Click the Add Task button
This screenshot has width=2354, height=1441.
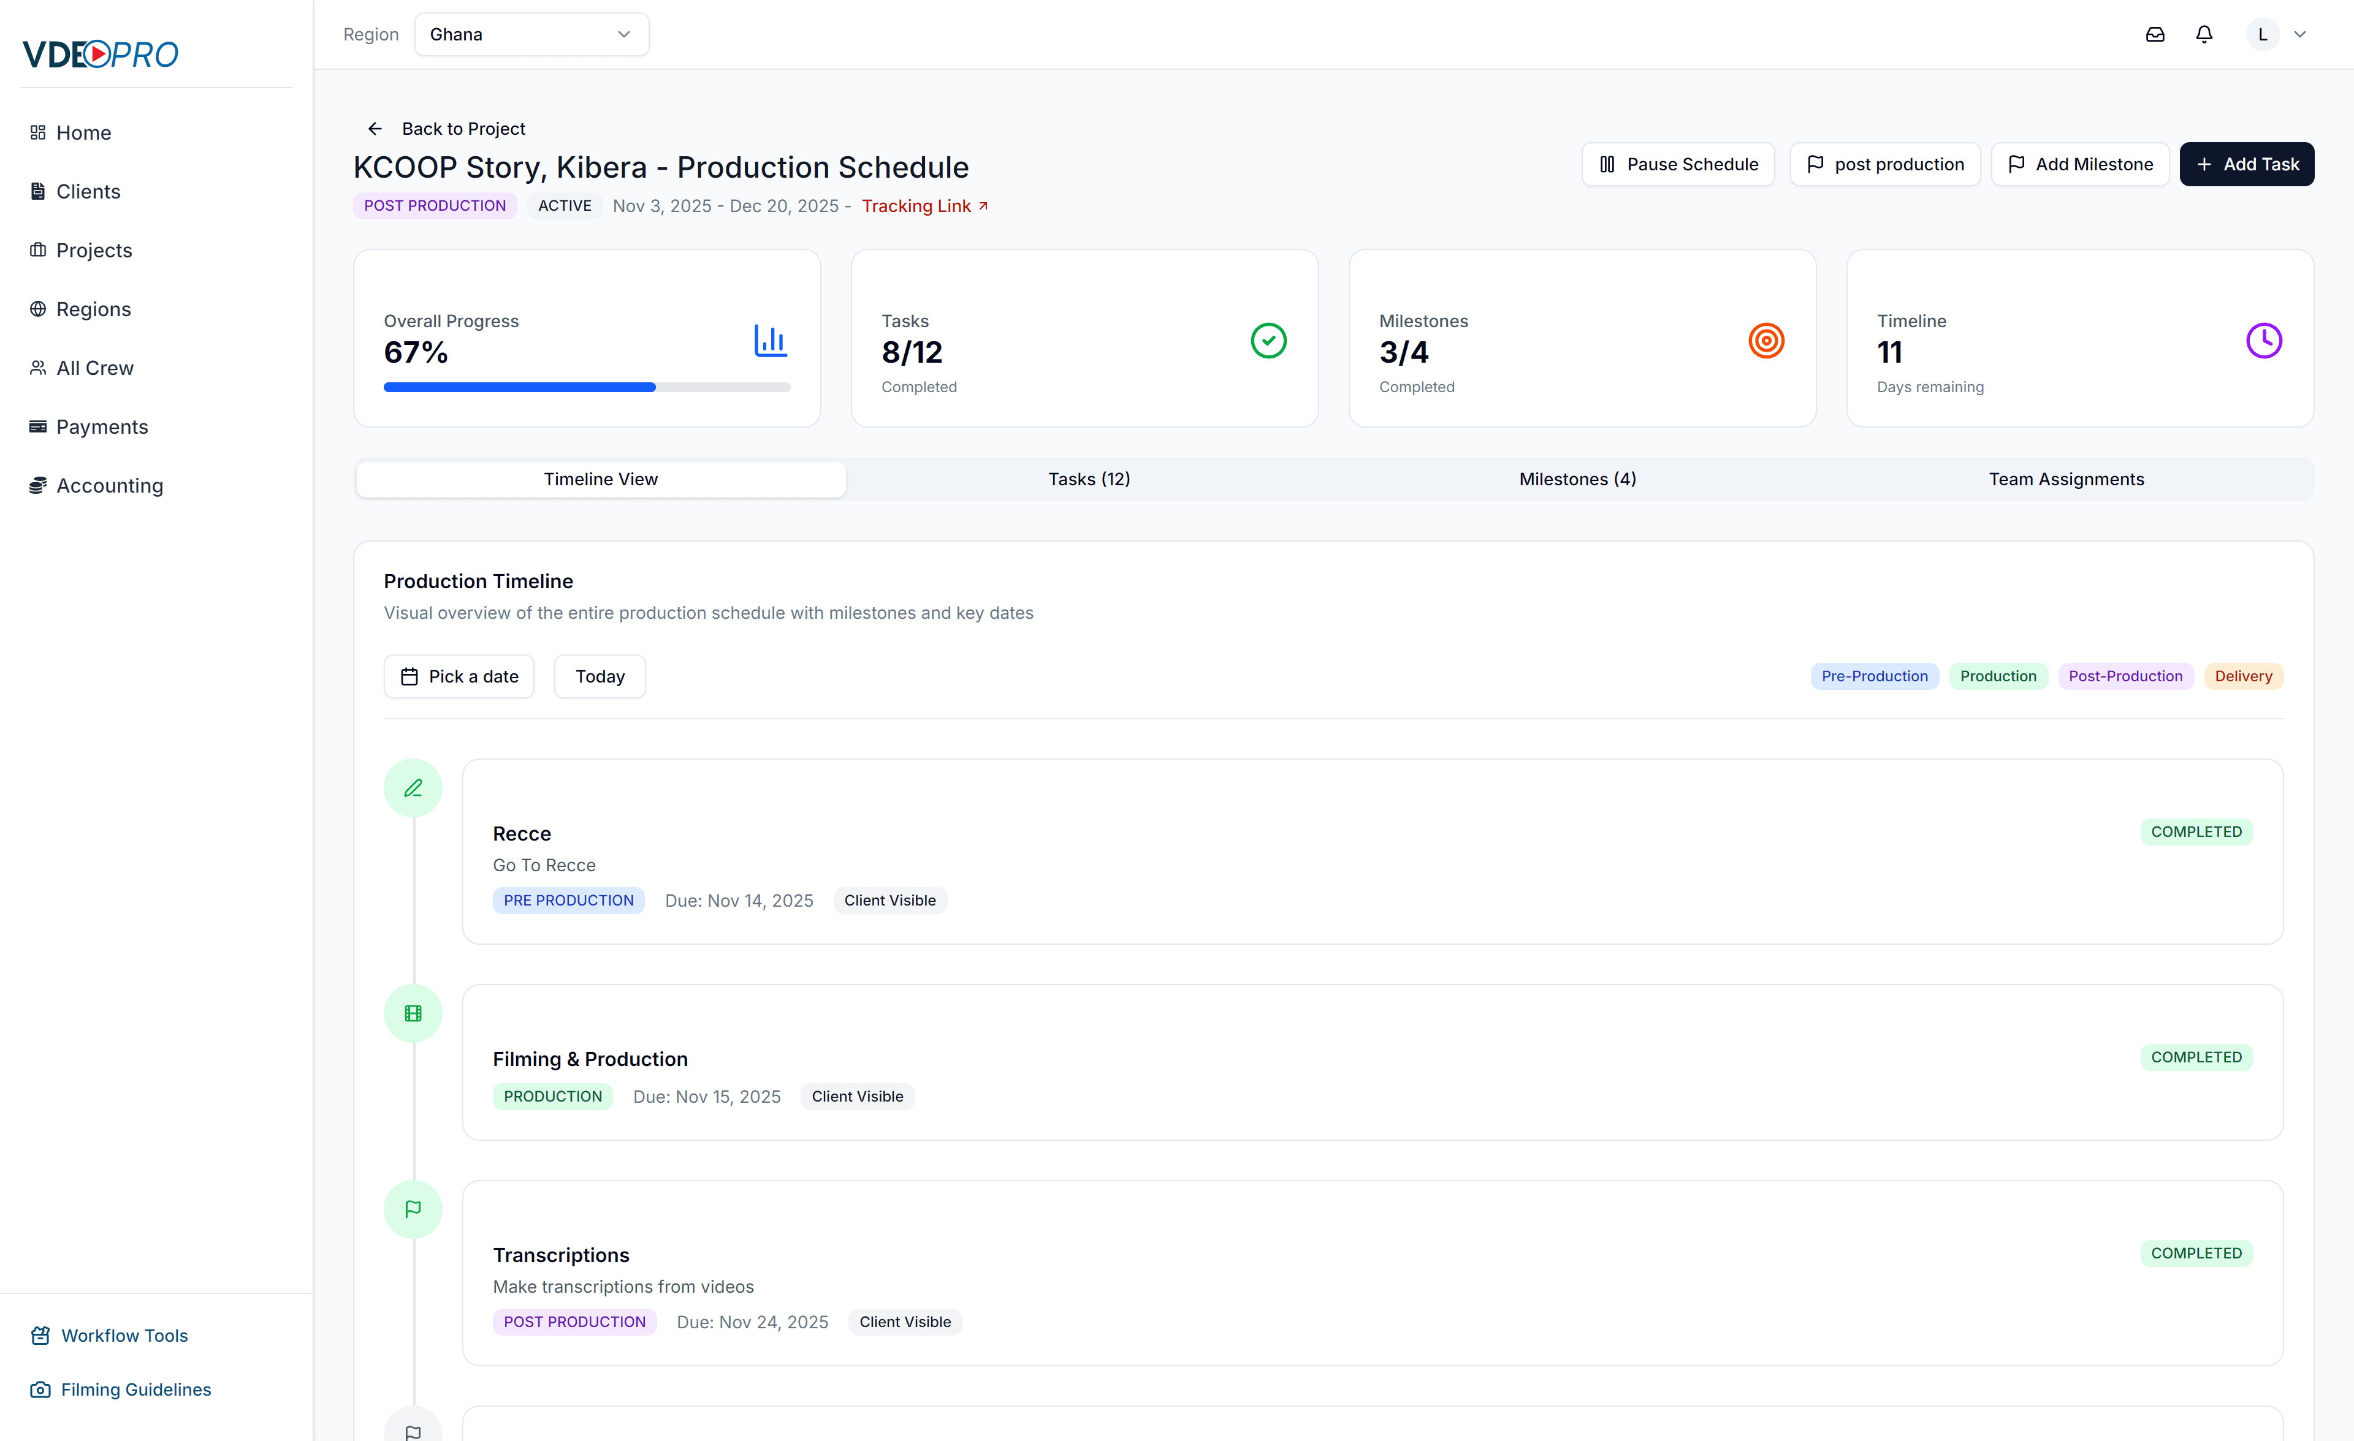pyautogui.click(x=2247, y=164)
